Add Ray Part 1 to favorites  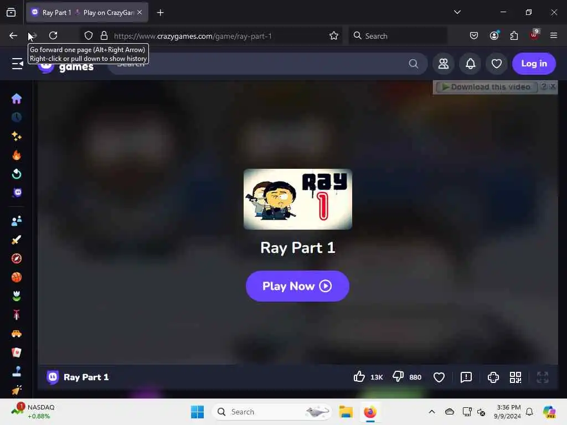click(439, 377)
